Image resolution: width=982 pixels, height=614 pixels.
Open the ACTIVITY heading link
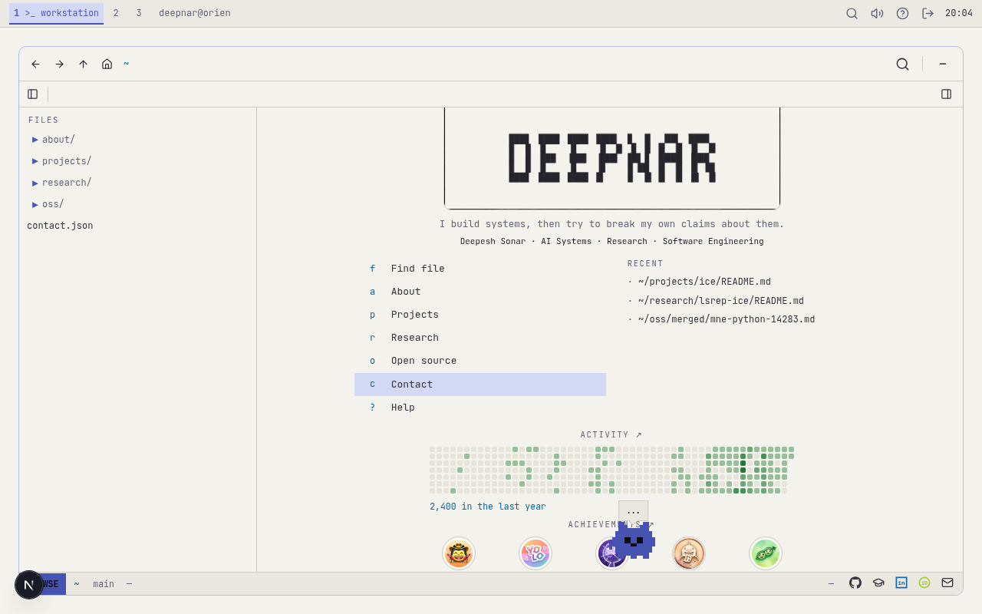611,435
